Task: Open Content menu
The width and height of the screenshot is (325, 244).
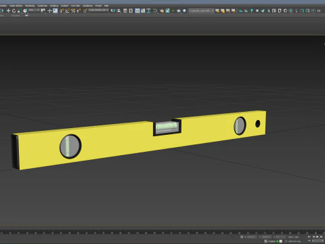Action: pyautogui.click(x=64, y=5)
